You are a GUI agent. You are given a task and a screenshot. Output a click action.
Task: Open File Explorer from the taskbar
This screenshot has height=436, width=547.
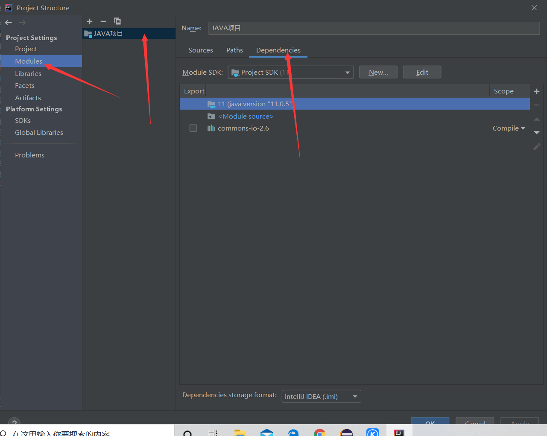240,432
